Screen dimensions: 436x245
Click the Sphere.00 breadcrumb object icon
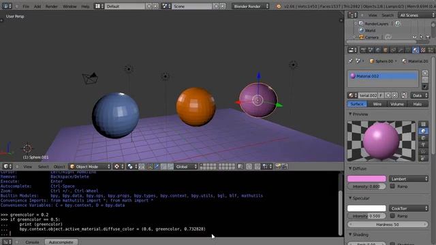tap(371, 61)
